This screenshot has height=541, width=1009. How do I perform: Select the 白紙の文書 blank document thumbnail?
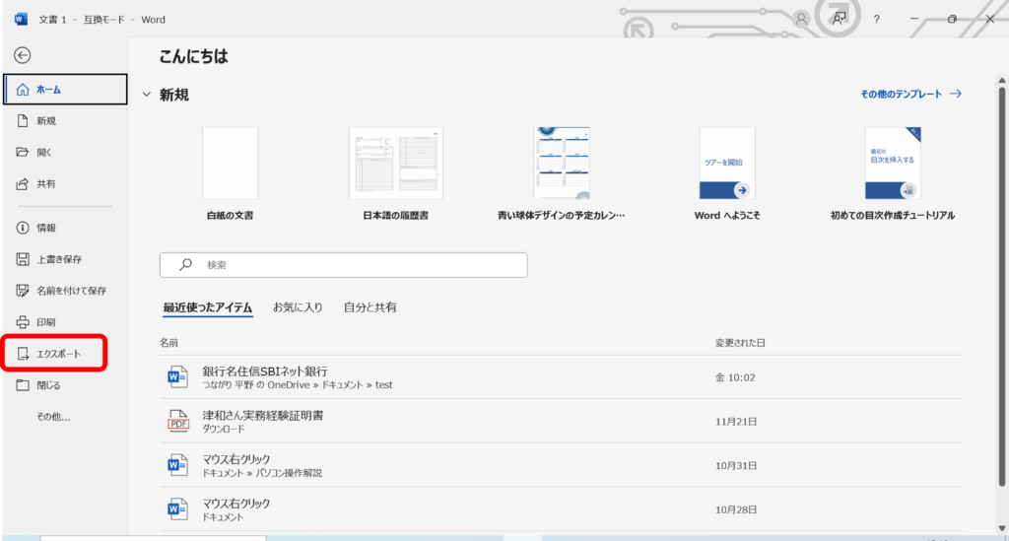tap(231, 164)
